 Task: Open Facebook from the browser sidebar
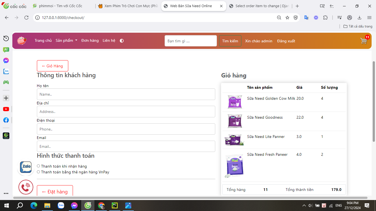point(6,120)
